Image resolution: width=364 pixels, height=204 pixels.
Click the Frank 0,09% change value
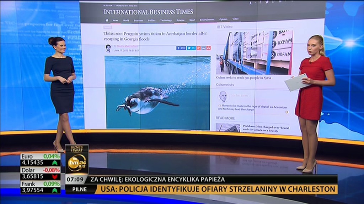52,184
